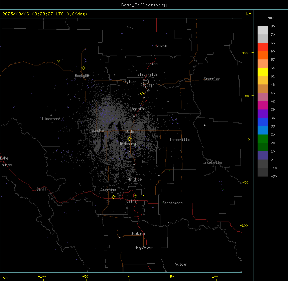Click the km unit label at top right
This screenshot has height=281, width=288.
[249, 14]
